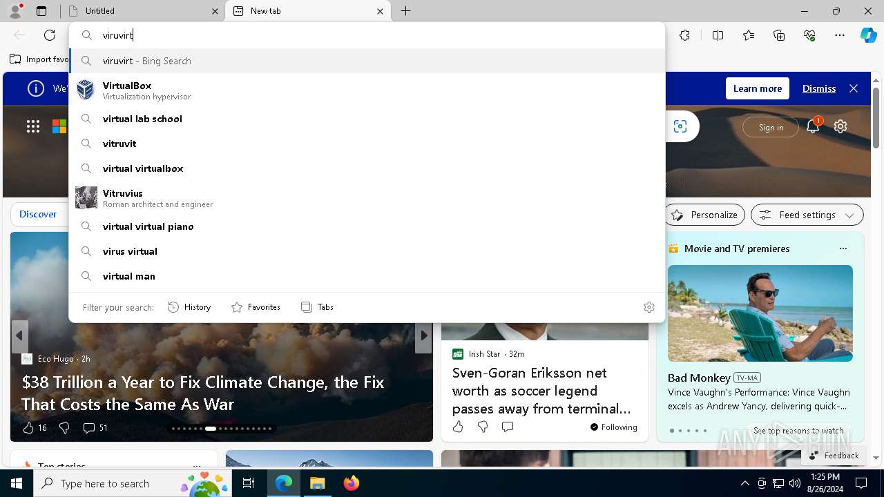The width and height of the screenshot is (884, 497).
Task: Open the browser profile icon
Action: 15,10
